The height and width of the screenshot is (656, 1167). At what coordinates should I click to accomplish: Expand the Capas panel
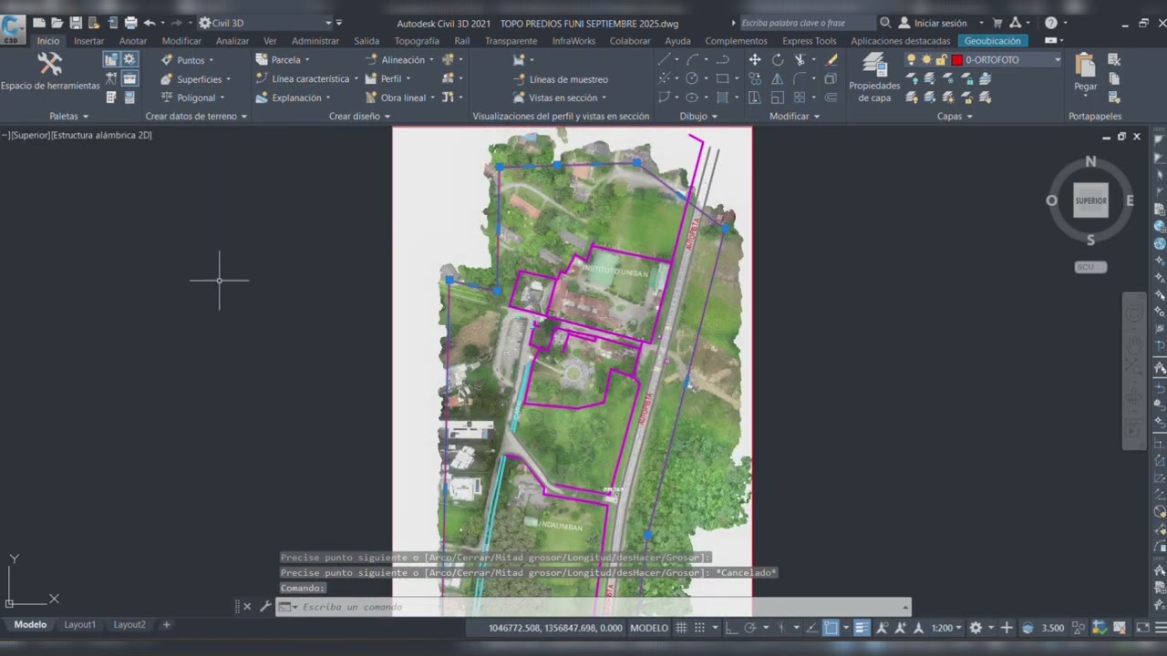(x=955, y=116)
